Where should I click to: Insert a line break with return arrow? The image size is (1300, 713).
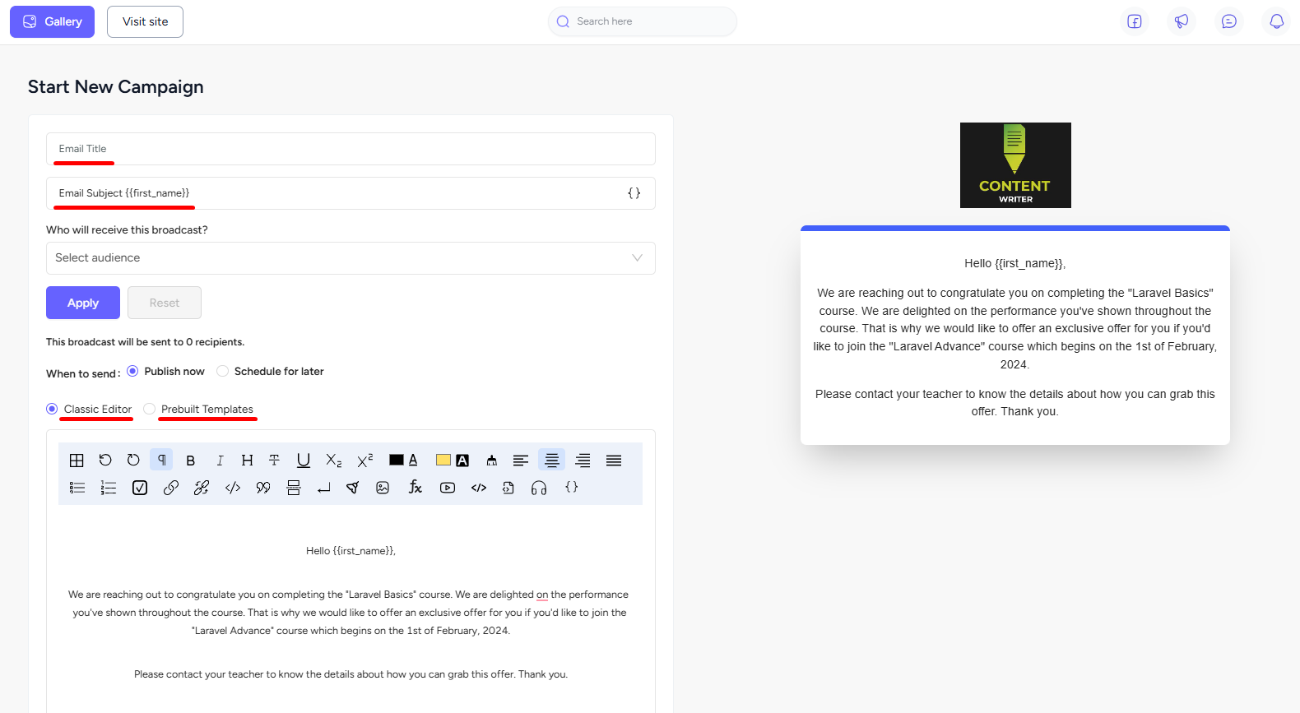click(x=324, y=488)
